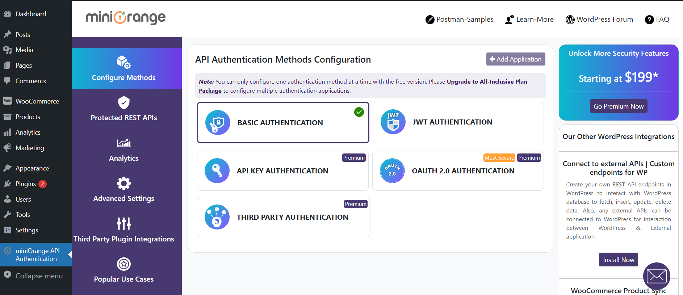Click the Collapse menu arrow icon
Screen dimensions: 683x295
(x=7, y=275)
